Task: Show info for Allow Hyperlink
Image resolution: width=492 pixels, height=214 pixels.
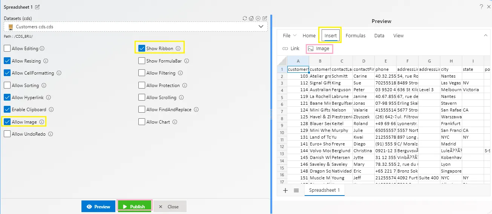Action: [48, 98]
